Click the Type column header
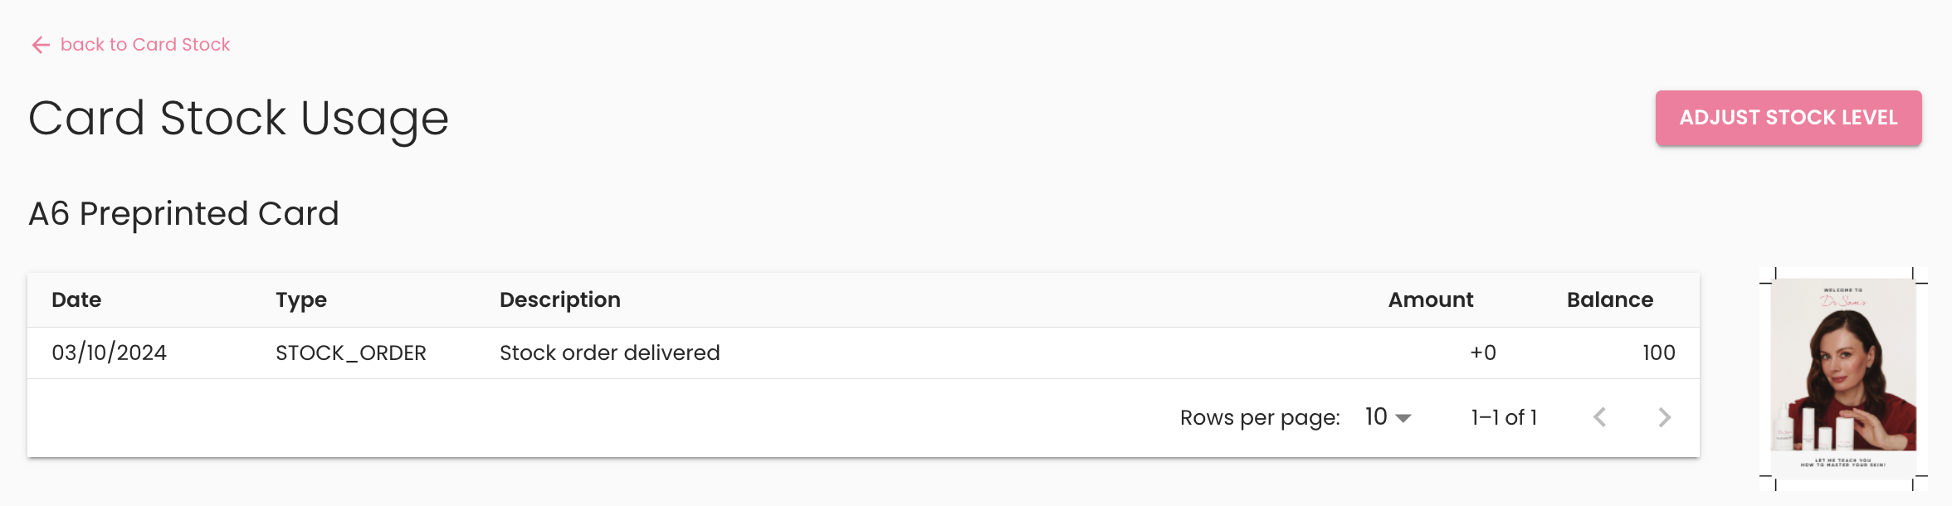The height and width of the screenshot is (506, 1952). click(x=301, y=300)
